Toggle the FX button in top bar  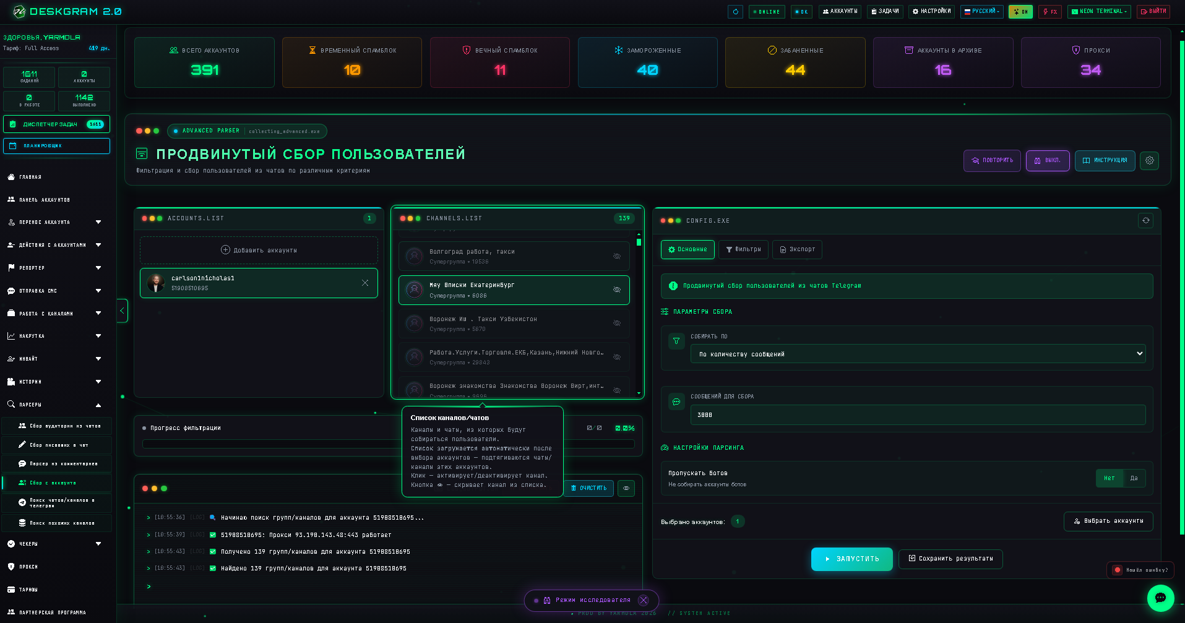(1050, 11)
